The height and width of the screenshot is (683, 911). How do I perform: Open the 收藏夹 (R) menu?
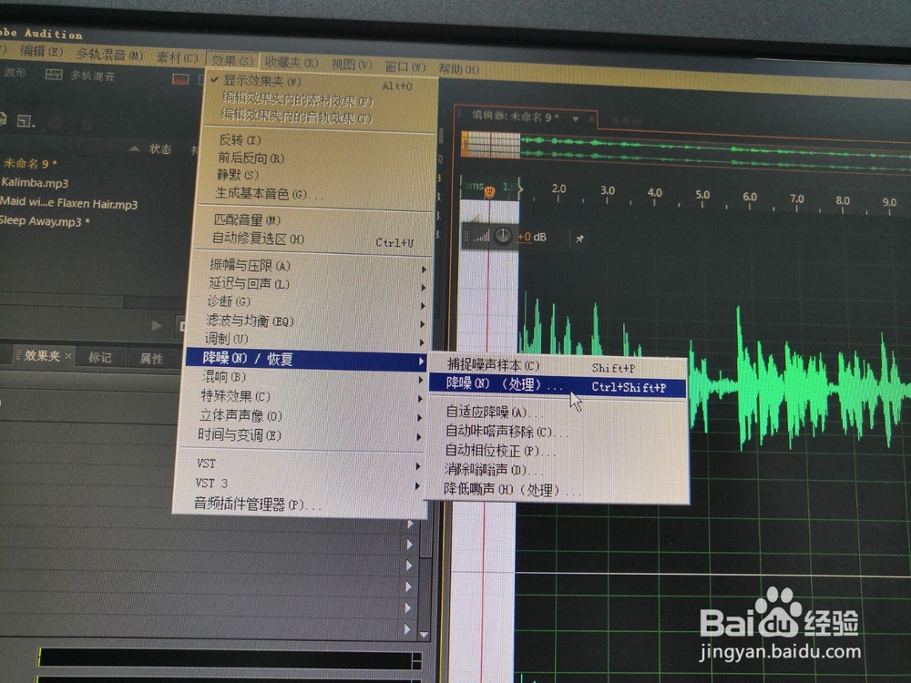coord(292,62)
